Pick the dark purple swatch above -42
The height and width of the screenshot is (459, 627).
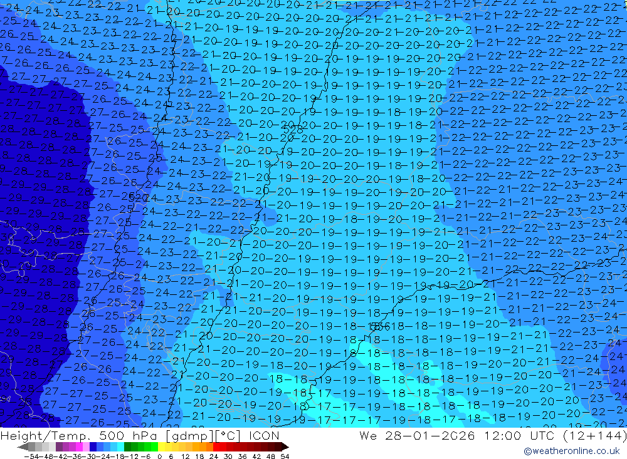pos(59,446)
